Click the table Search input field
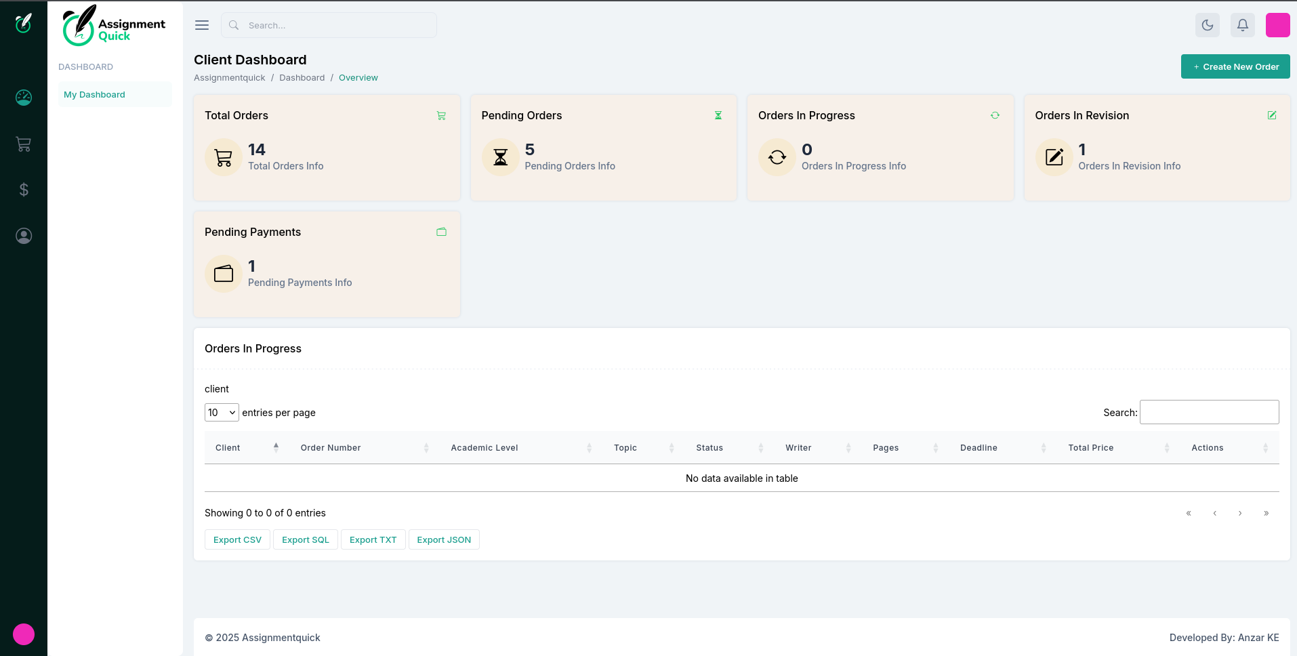 (1209, 412)
